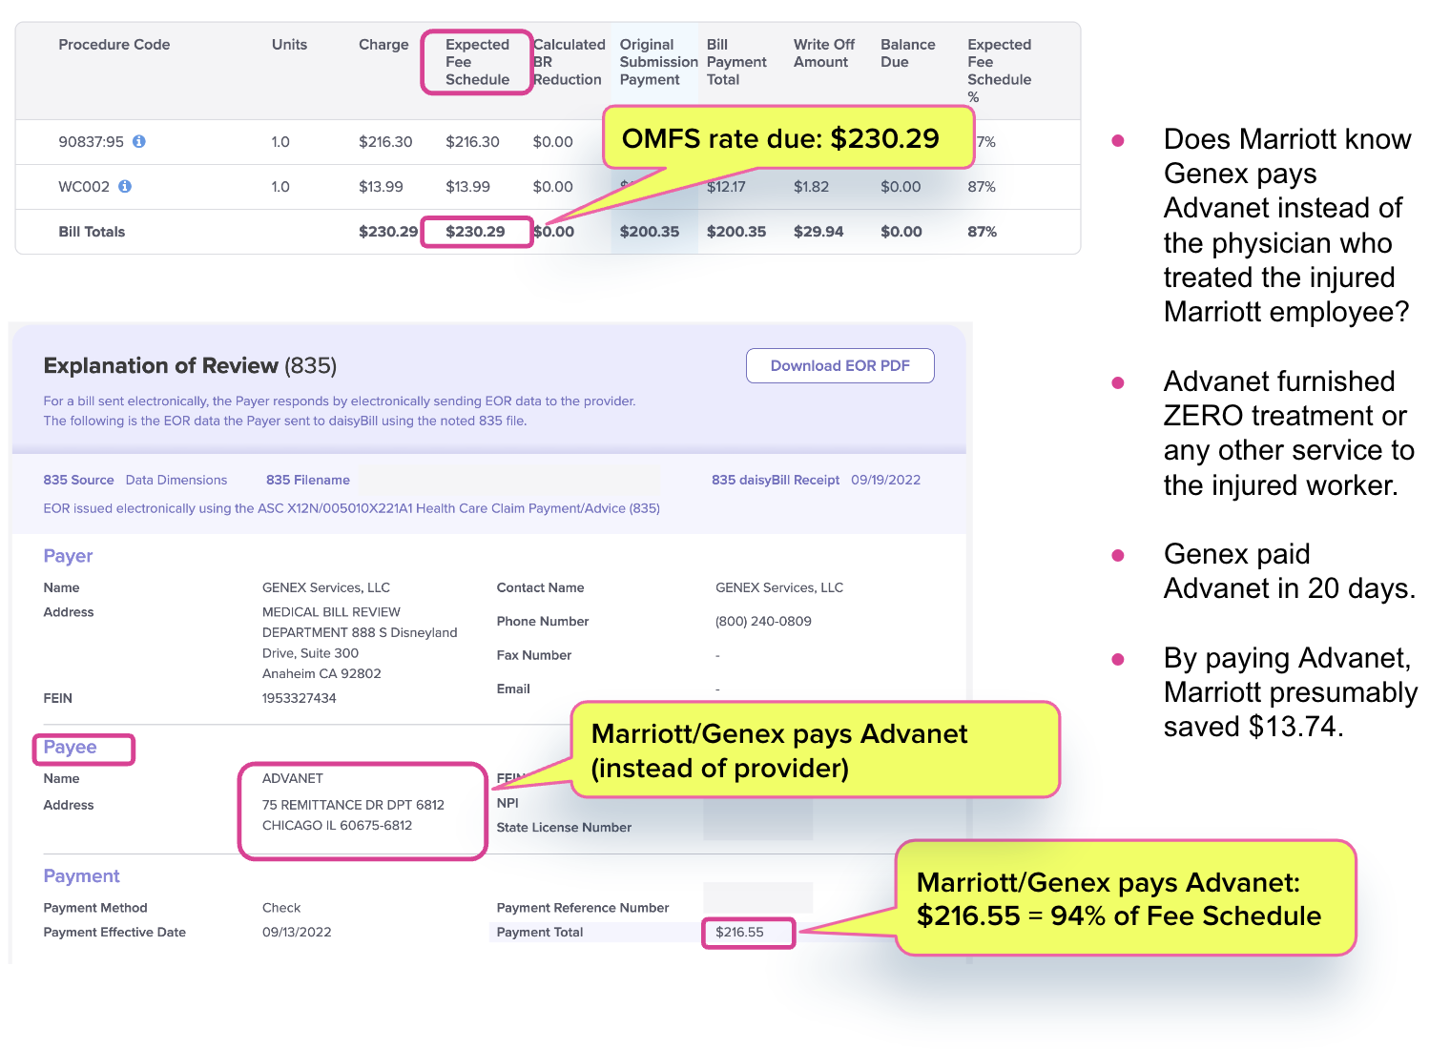
Task: Click the Payer section heading
Action: click(68, 556)
